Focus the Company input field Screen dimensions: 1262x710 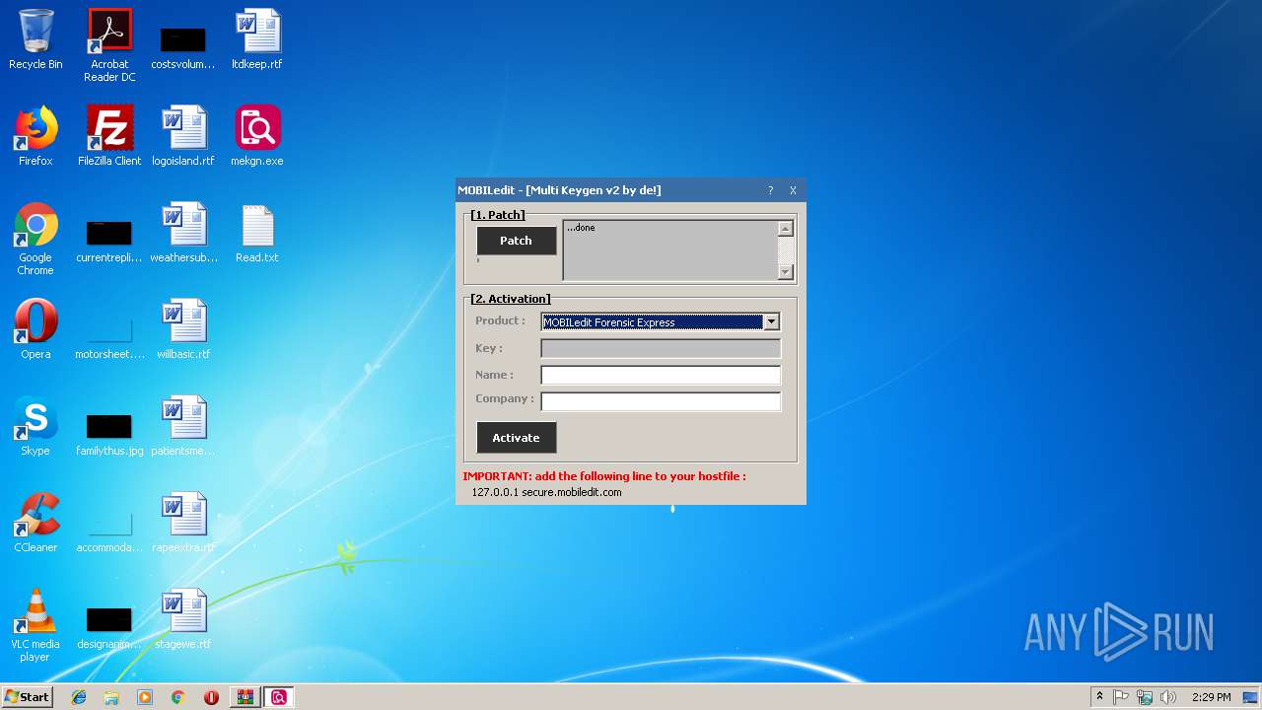click(661, 401)
